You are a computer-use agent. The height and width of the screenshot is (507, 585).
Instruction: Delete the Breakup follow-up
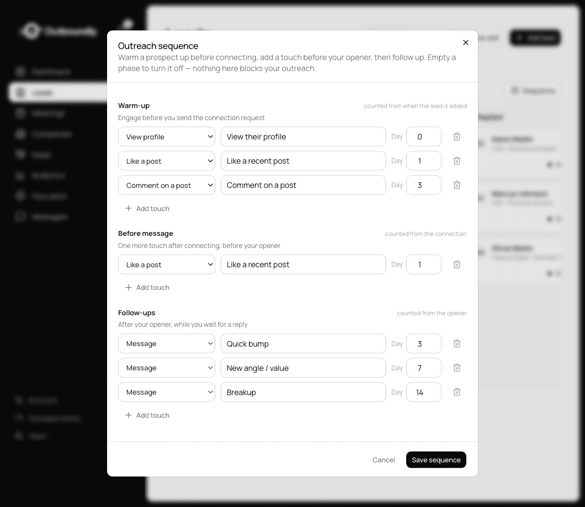456,392
